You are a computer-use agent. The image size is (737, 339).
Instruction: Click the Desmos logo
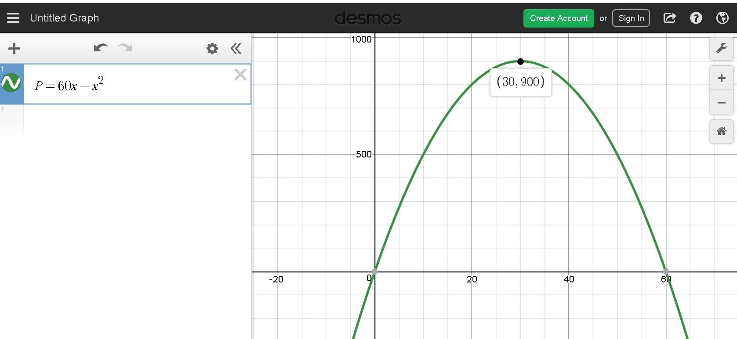368,18
